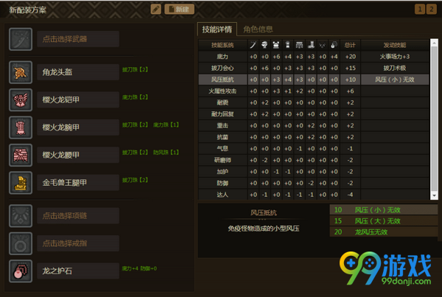
Task: Select the 抗菌 skill row
Action: [x=314, y=137]
